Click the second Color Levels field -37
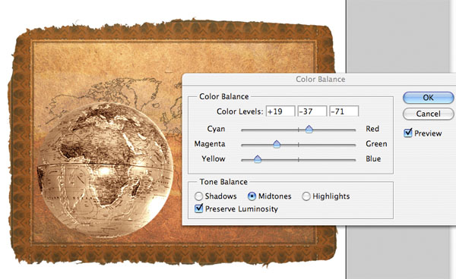 (x=312, y=111)
